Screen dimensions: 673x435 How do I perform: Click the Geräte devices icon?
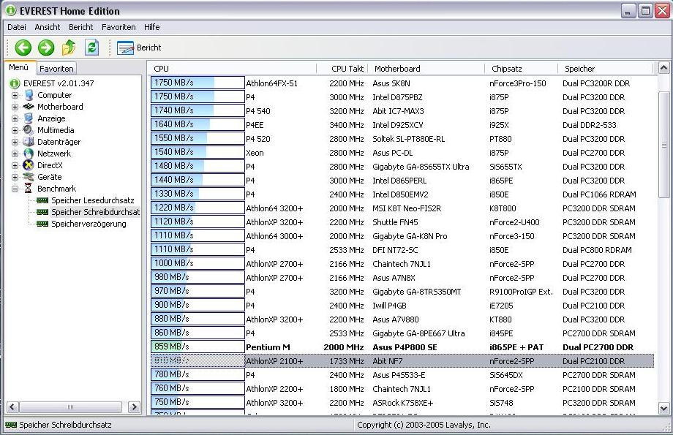pyautogui.click(x=29, y=177)
